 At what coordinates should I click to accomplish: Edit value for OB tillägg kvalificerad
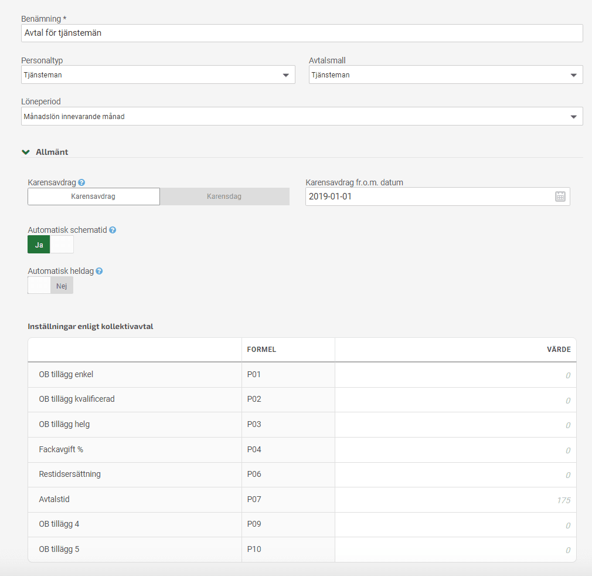pyautogui.click(x=455, y=399)
